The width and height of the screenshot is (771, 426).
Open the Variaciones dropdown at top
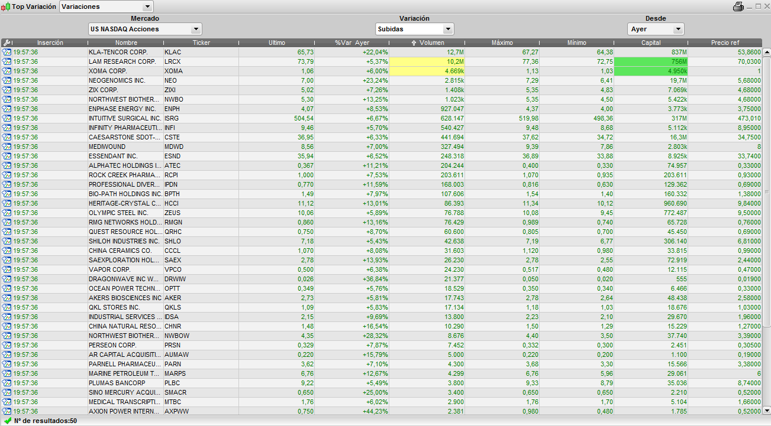pos(107,6)
